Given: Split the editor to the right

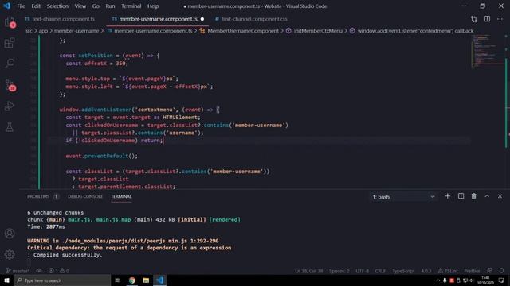Looking at the screenshot, I should [487, 19].
